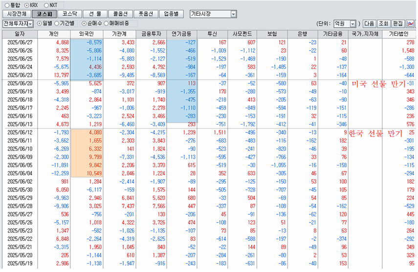Switch to the 코스닥 tab
The width and height of the screenshot is (418, 272).
point(69,14)
